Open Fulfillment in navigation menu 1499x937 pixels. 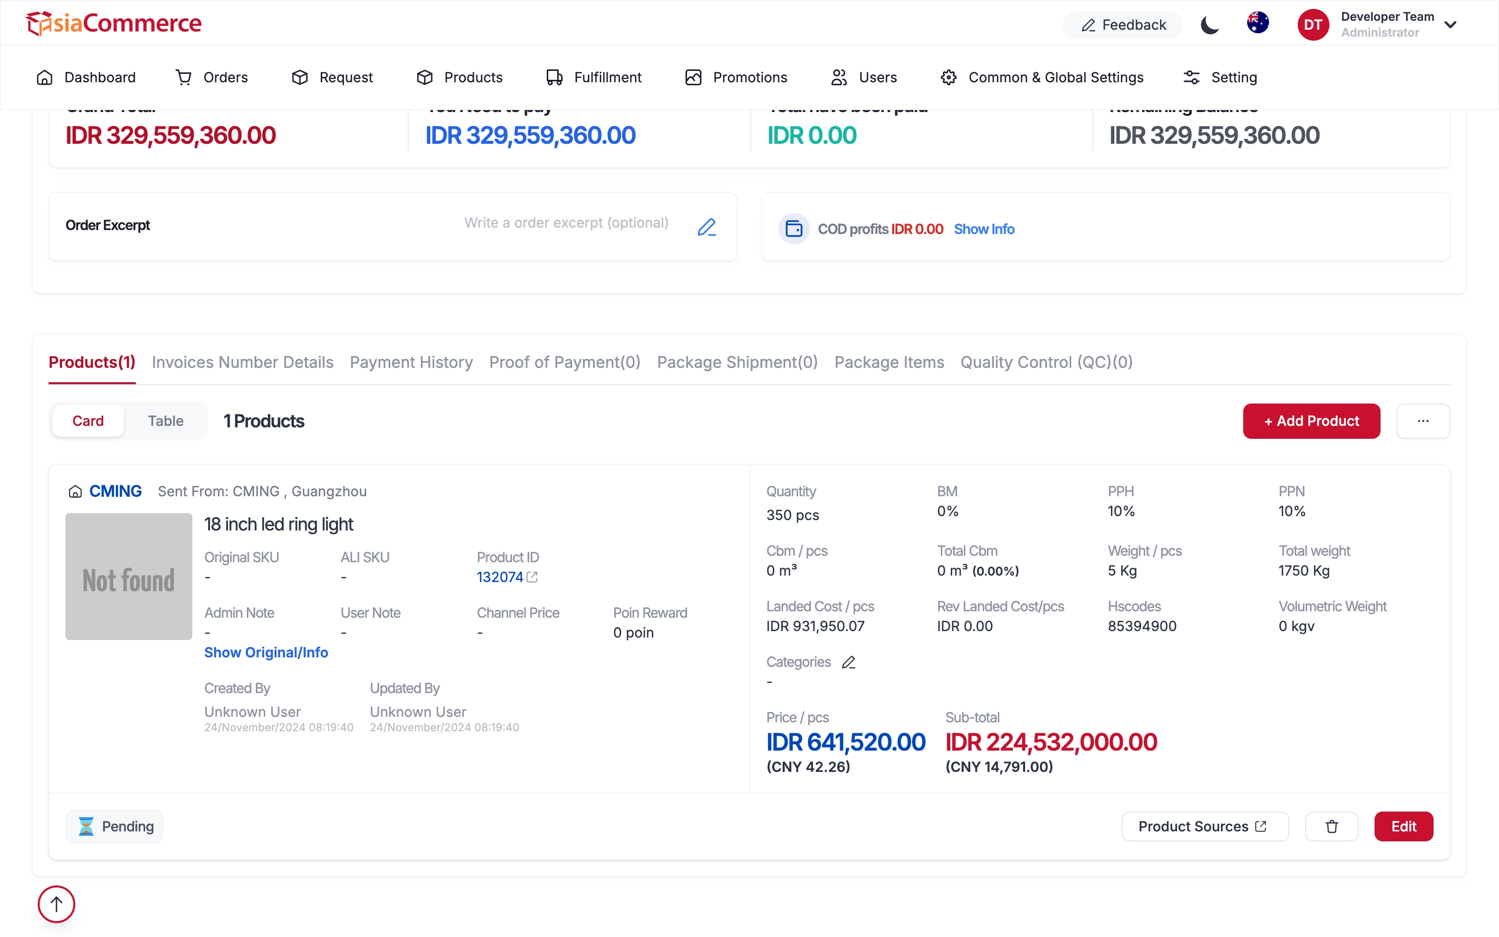coord(594,77)
